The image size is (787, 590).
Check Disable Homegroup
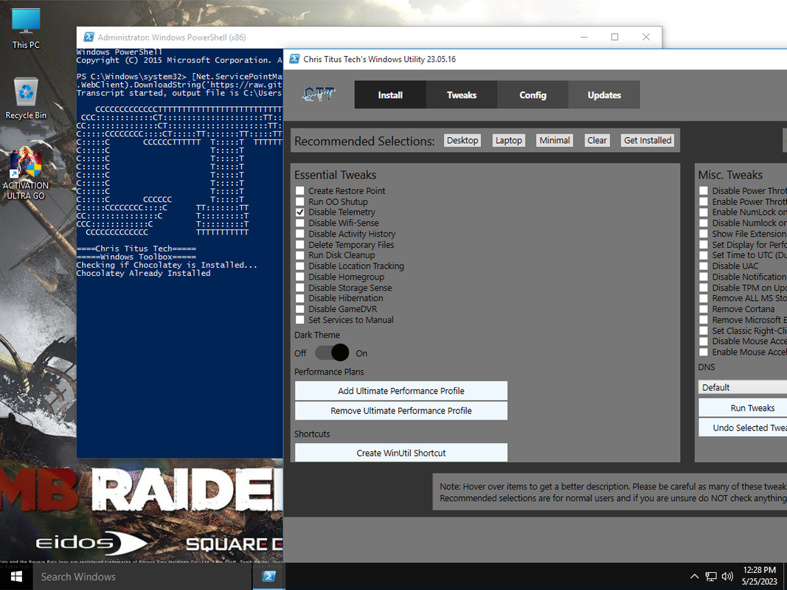pyautogui.click(x=299, y=277)
